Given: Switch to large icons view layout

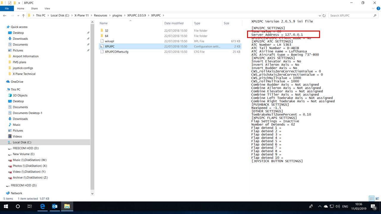Looking at the screenshot, I should 377,199.
